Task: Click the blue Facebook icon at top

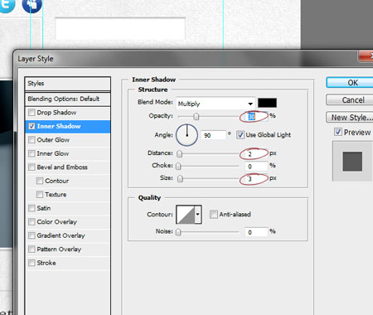Action: tap(31, 5)
